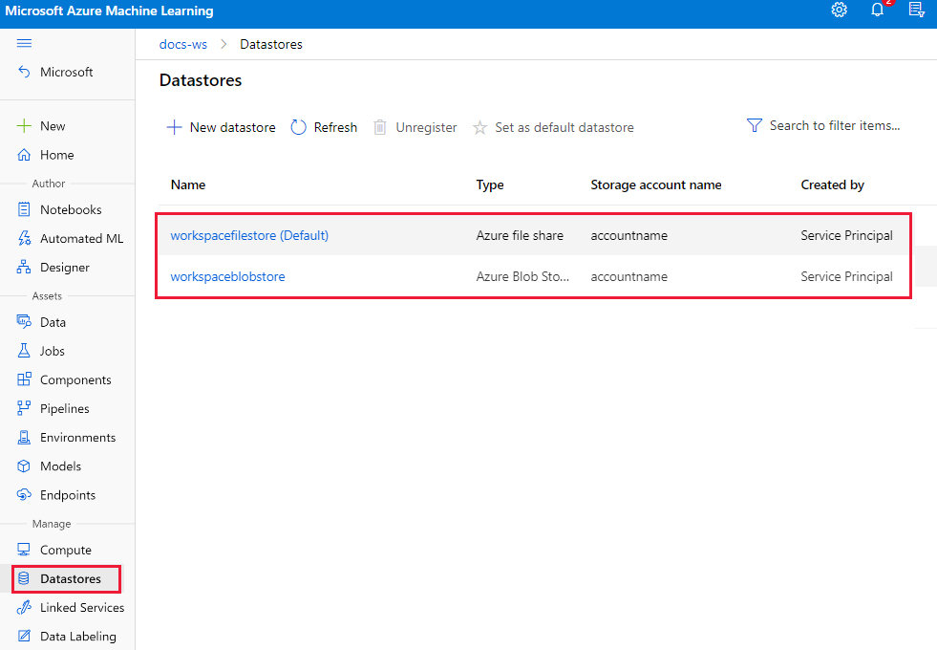The height and width of the screenshot is (650, 937).
Task: Go to Microsoft in sidebar
Action: [x=66, y=72]
